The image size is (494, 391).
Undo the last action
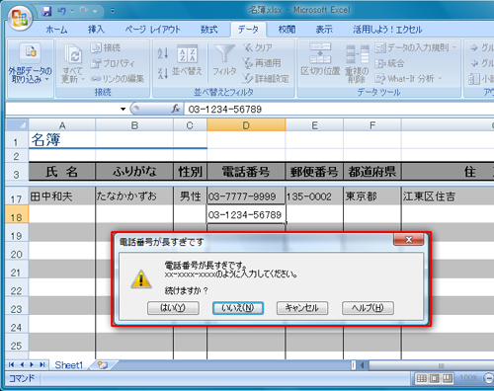pyautogui.click(x=61, y=12)
